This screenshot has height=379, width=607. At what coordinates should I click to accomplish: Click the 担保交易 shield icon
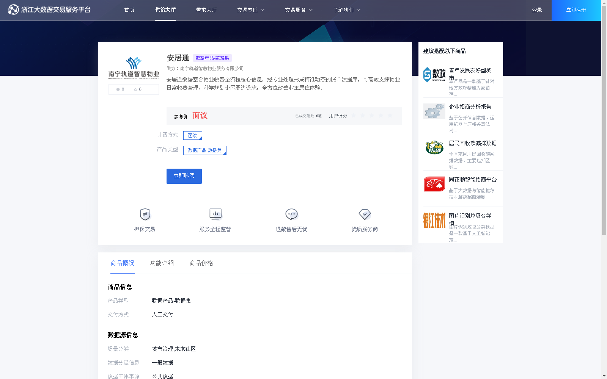(145, 215)
